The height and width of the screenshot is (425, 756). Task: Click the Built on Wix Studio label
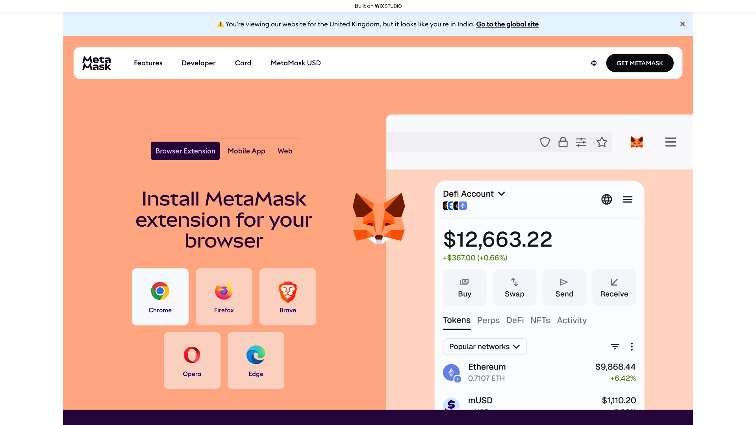378,6
